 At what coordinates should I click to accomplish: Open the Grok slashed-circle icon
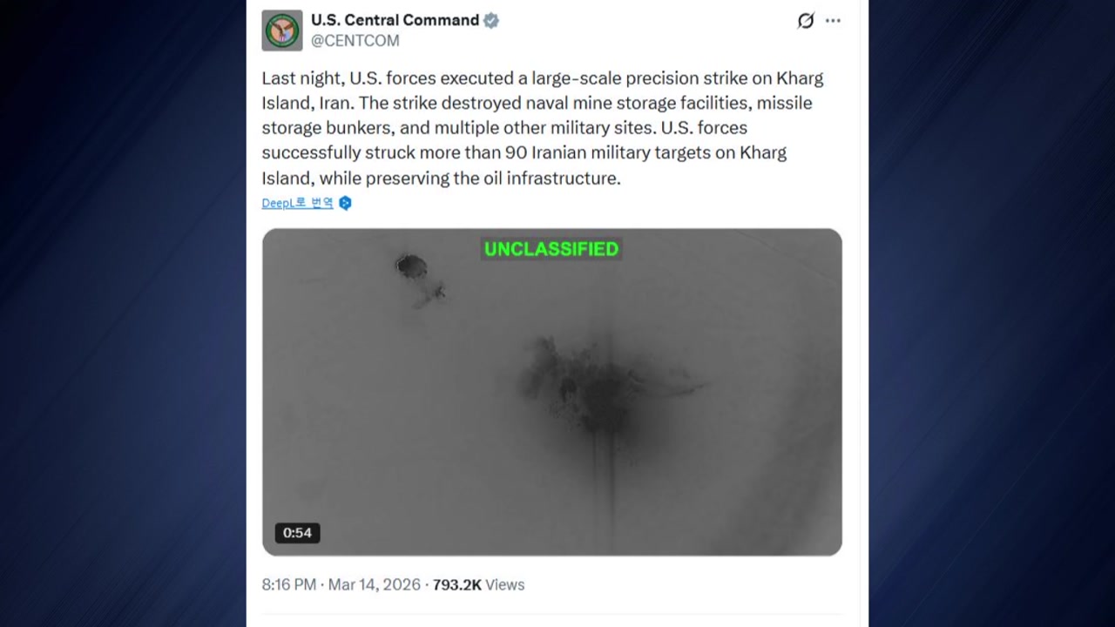click(x=806, y=21)
